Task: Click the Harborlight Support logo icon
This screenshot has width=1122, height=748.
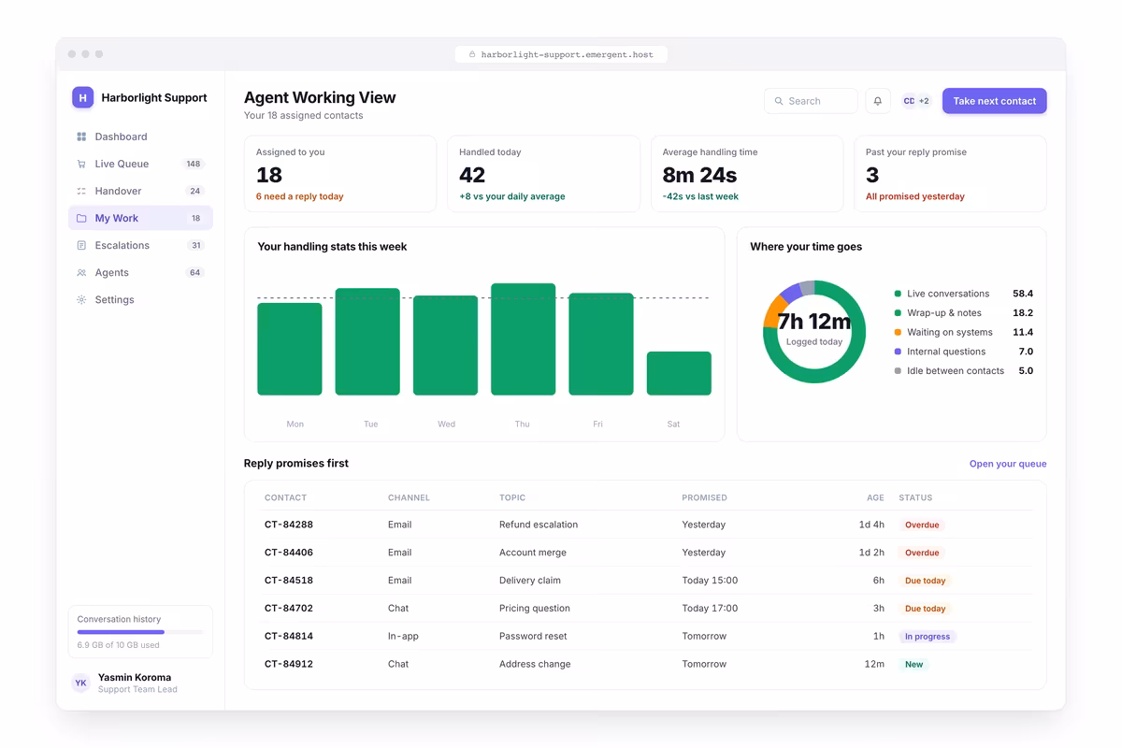Action: pos(83,97)
